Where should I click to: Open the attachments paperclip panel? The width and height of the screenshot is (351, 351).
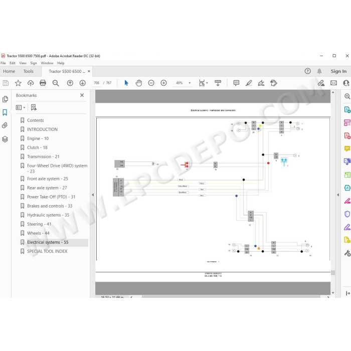tap(5, 125)
